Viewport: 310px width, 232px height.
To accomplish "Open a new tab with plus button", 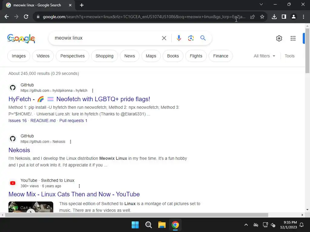I will pyautogui.click(x=82, y=5).
